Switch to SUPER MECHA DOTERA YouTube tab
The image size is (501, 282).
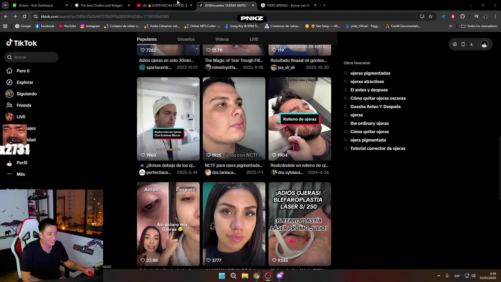click(x=164, y=5)
